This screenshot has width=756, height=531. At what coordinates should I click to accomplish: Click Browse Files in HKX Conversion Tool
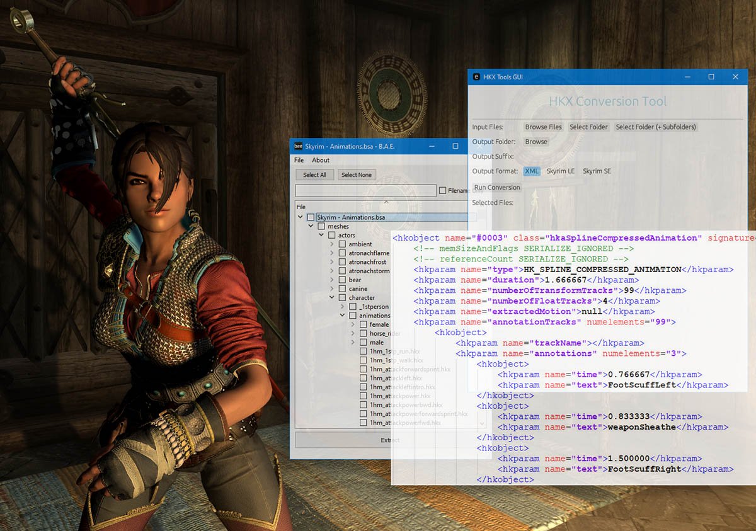coord(543,127)
